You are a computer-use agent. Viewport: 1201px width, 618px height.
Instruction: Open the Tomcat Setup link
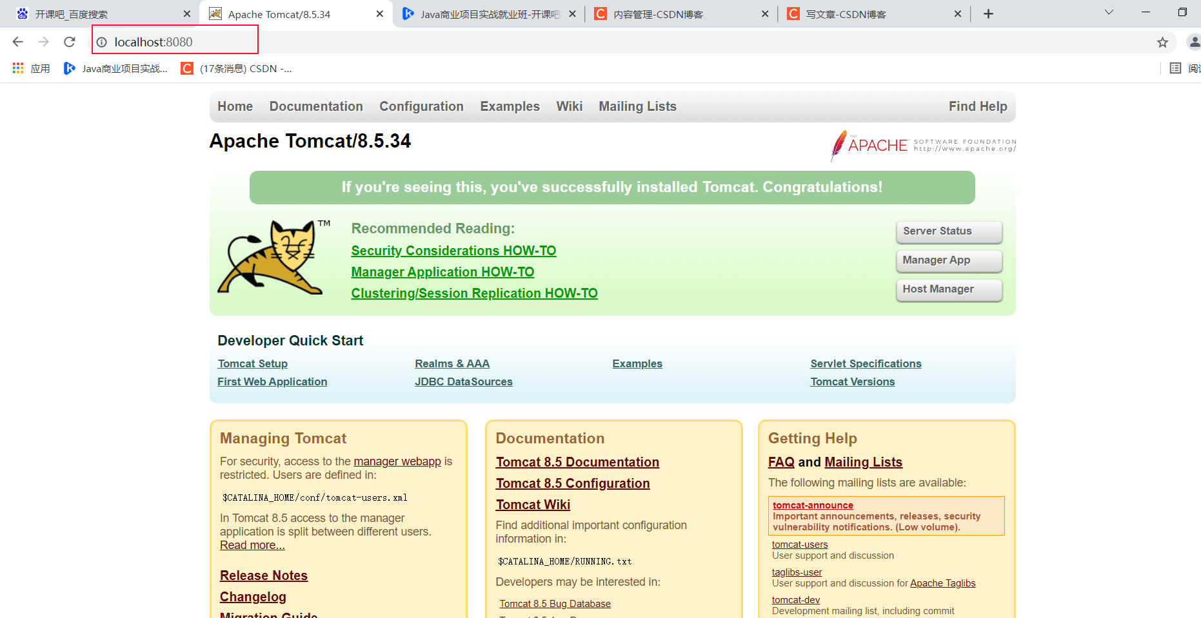click(252, 363)
